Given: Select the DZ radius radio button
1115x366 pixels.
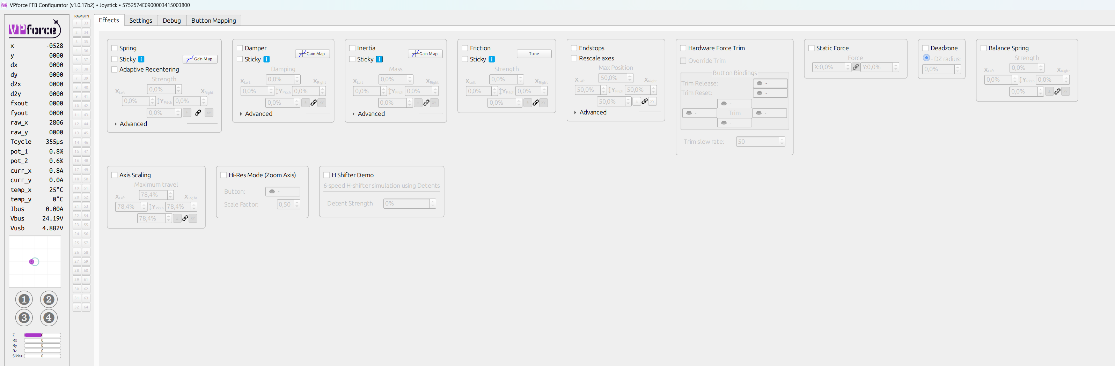Looking at the screenshot, I should click(926, 58).
